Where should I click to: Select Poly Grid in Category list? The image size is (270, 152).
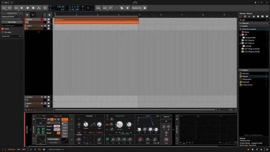pyautogui.click(x=246, y=73)
